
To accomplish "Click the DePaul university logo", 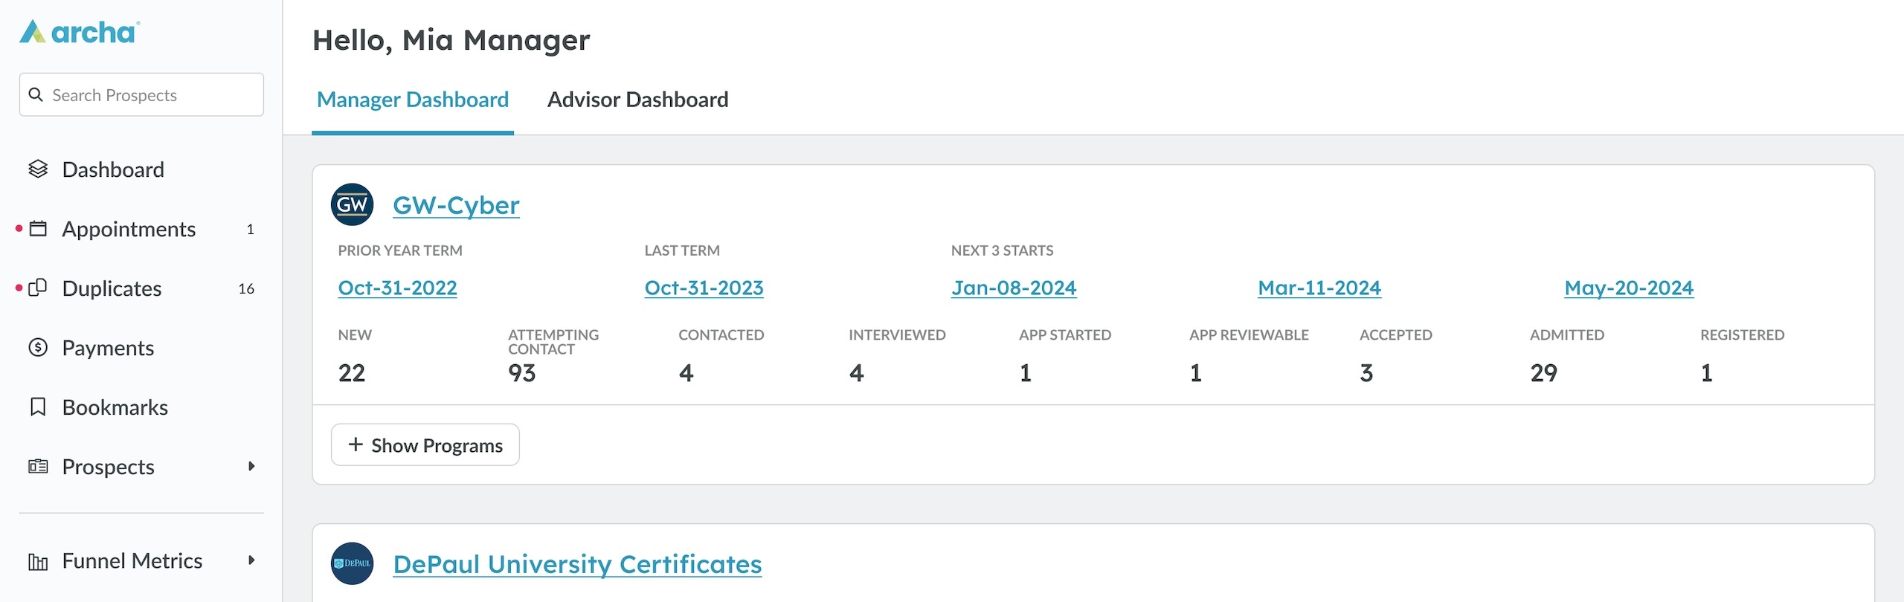I will (x=352, y=563).
